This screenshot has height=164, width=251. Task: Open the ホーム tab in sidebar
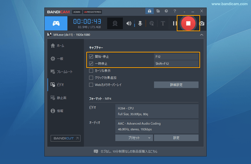click(x=60, y=46)
